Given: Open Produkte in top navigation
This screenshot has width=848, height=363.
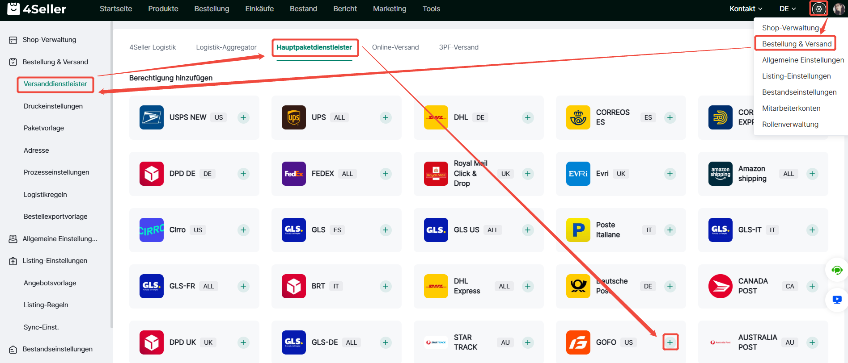Looking at the screenshot, I should [x=163, y=8].
